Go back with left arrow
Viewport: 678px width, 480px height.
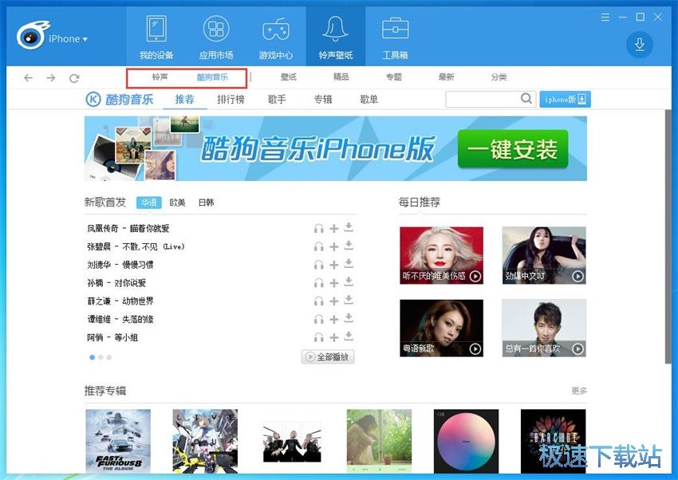[29, 78]
